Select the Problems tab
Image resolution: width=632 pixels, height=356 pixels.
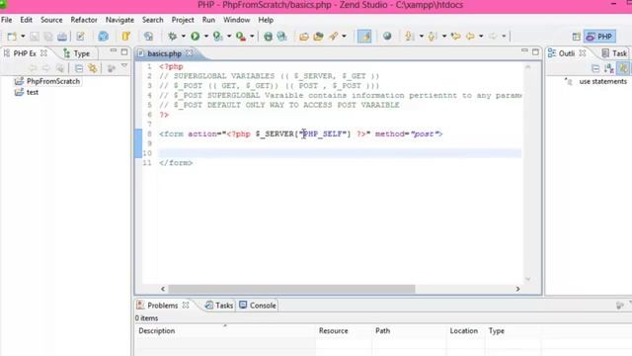(x=162, y=306)
